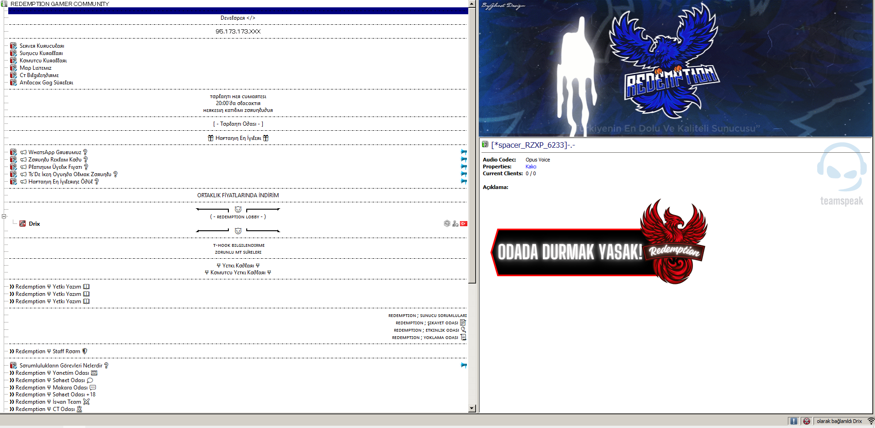Viewport: 875px width, 428px height.
Task: Select the Cт Bıℓgıℓεηdıямε channel
Action: 39,75
